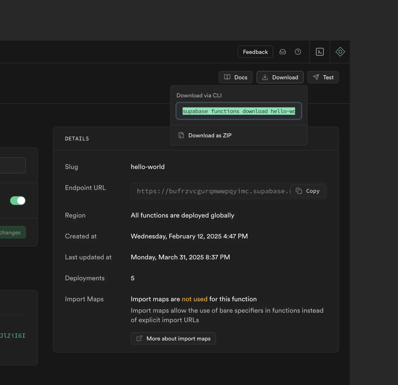Click the DETAILS section header

click(x=77, y=139)
